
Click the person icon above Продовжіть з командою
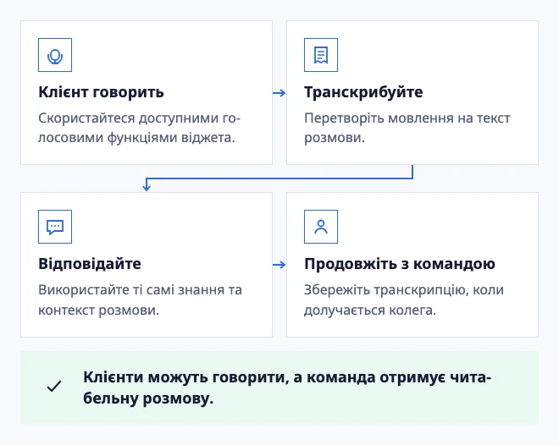(x=321, y=227)
